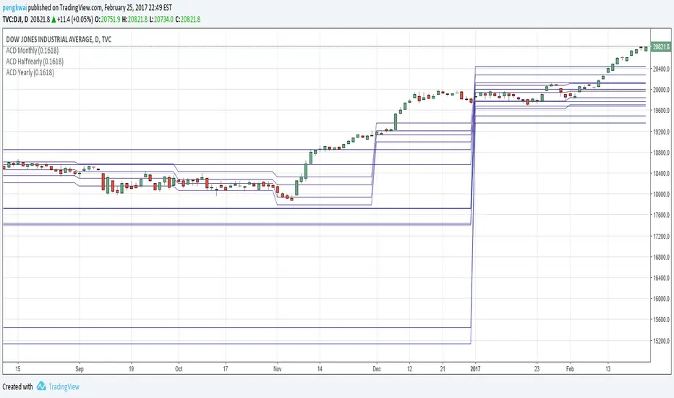Click the 15600.0 price axis label

click(662, 320)
